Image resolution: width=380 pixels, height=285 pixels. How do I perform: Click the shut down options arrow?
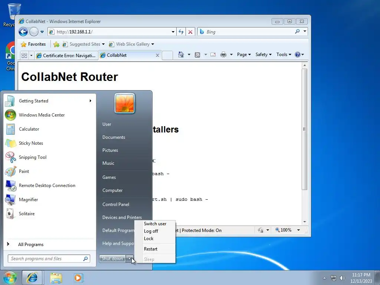tap(130, 259)
